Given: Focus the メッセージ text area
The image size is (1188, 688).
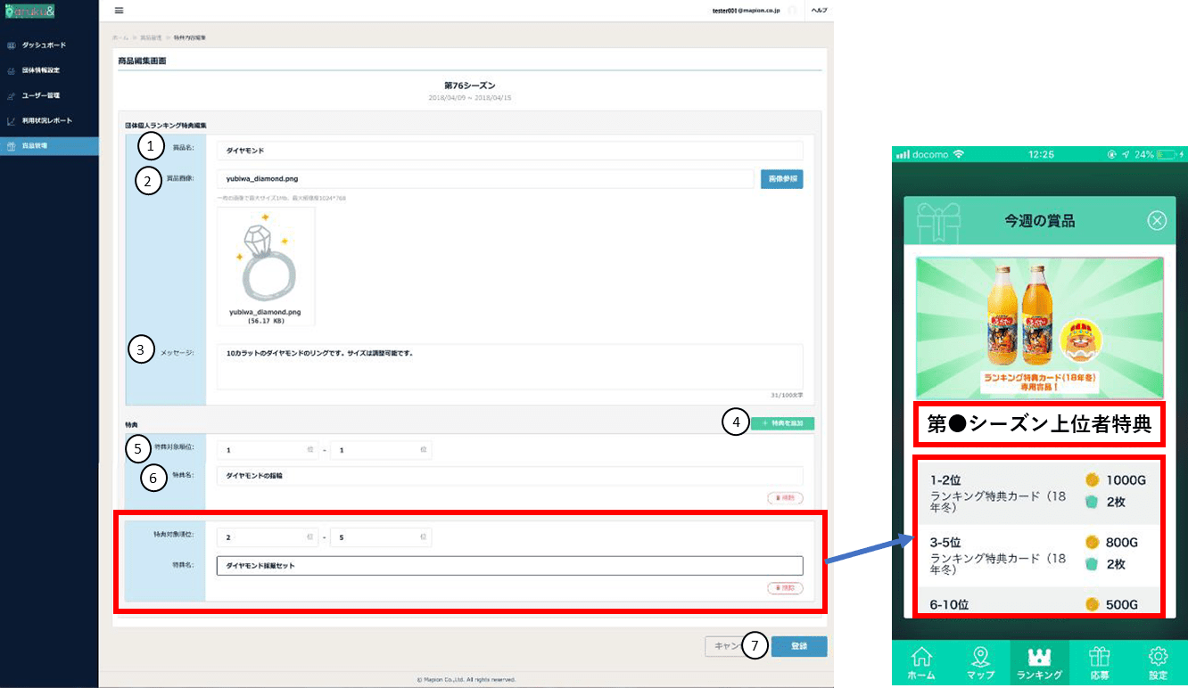Looking at the screenshot, I should coord(508,366).
